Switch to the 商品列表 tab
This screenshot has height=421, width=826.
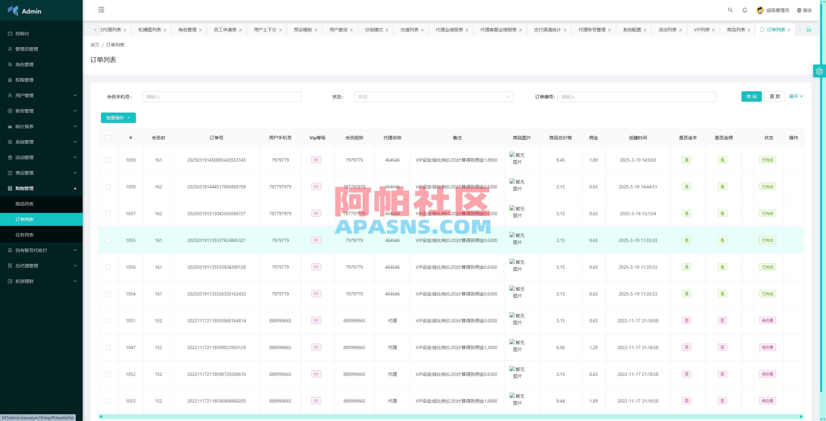(735, 29)
